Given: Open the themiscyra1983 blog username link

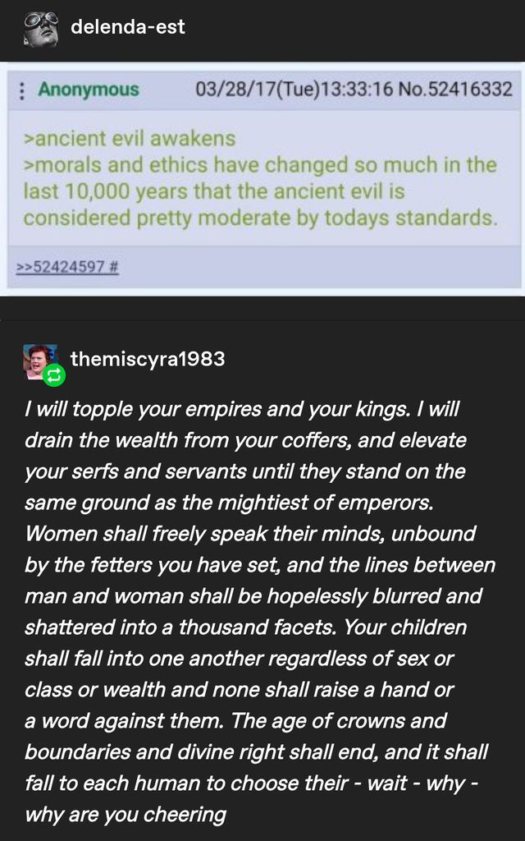Looking at the screenshot, I should click(x=148, y=359).
